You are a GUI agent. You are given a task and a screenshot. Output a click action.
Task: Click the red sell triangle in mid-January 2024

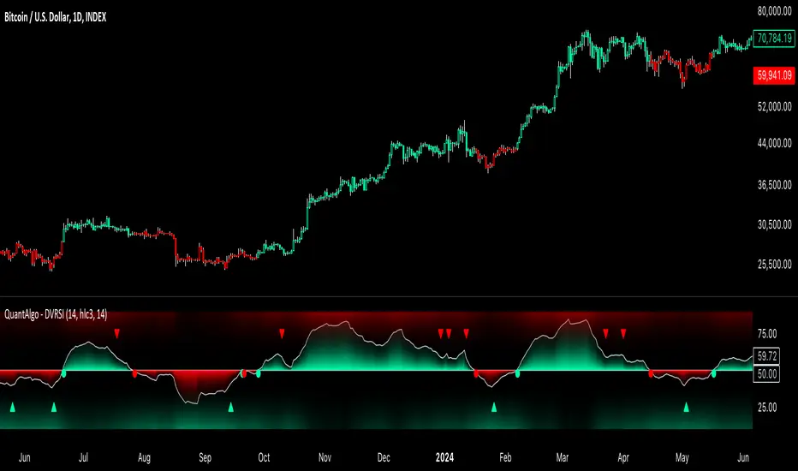coord(466,333)
